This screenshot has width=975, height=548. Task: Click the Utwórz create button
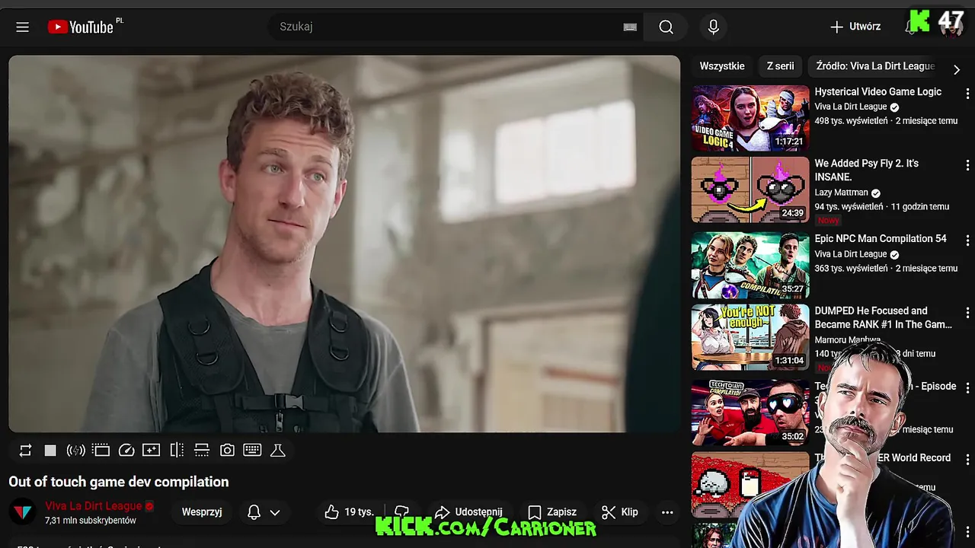855,27
